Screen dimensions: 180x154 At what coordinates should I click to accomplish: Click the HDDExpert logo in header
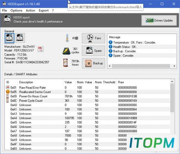pyautogui.click(x=8, y=19)
